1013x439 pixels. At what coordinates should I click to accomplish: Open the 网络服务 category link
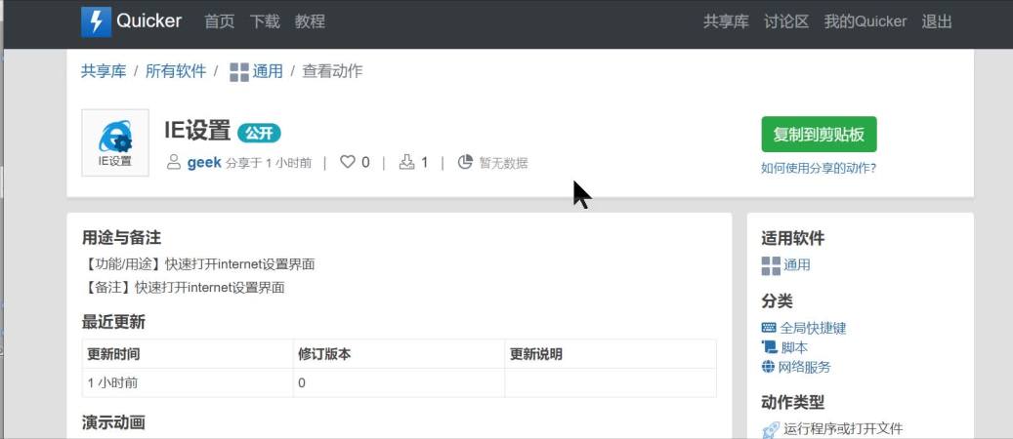pyautogui.click(x=804, y=368)
